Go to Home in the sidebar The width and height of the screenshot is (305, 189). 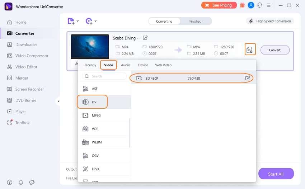pos(21,22)
